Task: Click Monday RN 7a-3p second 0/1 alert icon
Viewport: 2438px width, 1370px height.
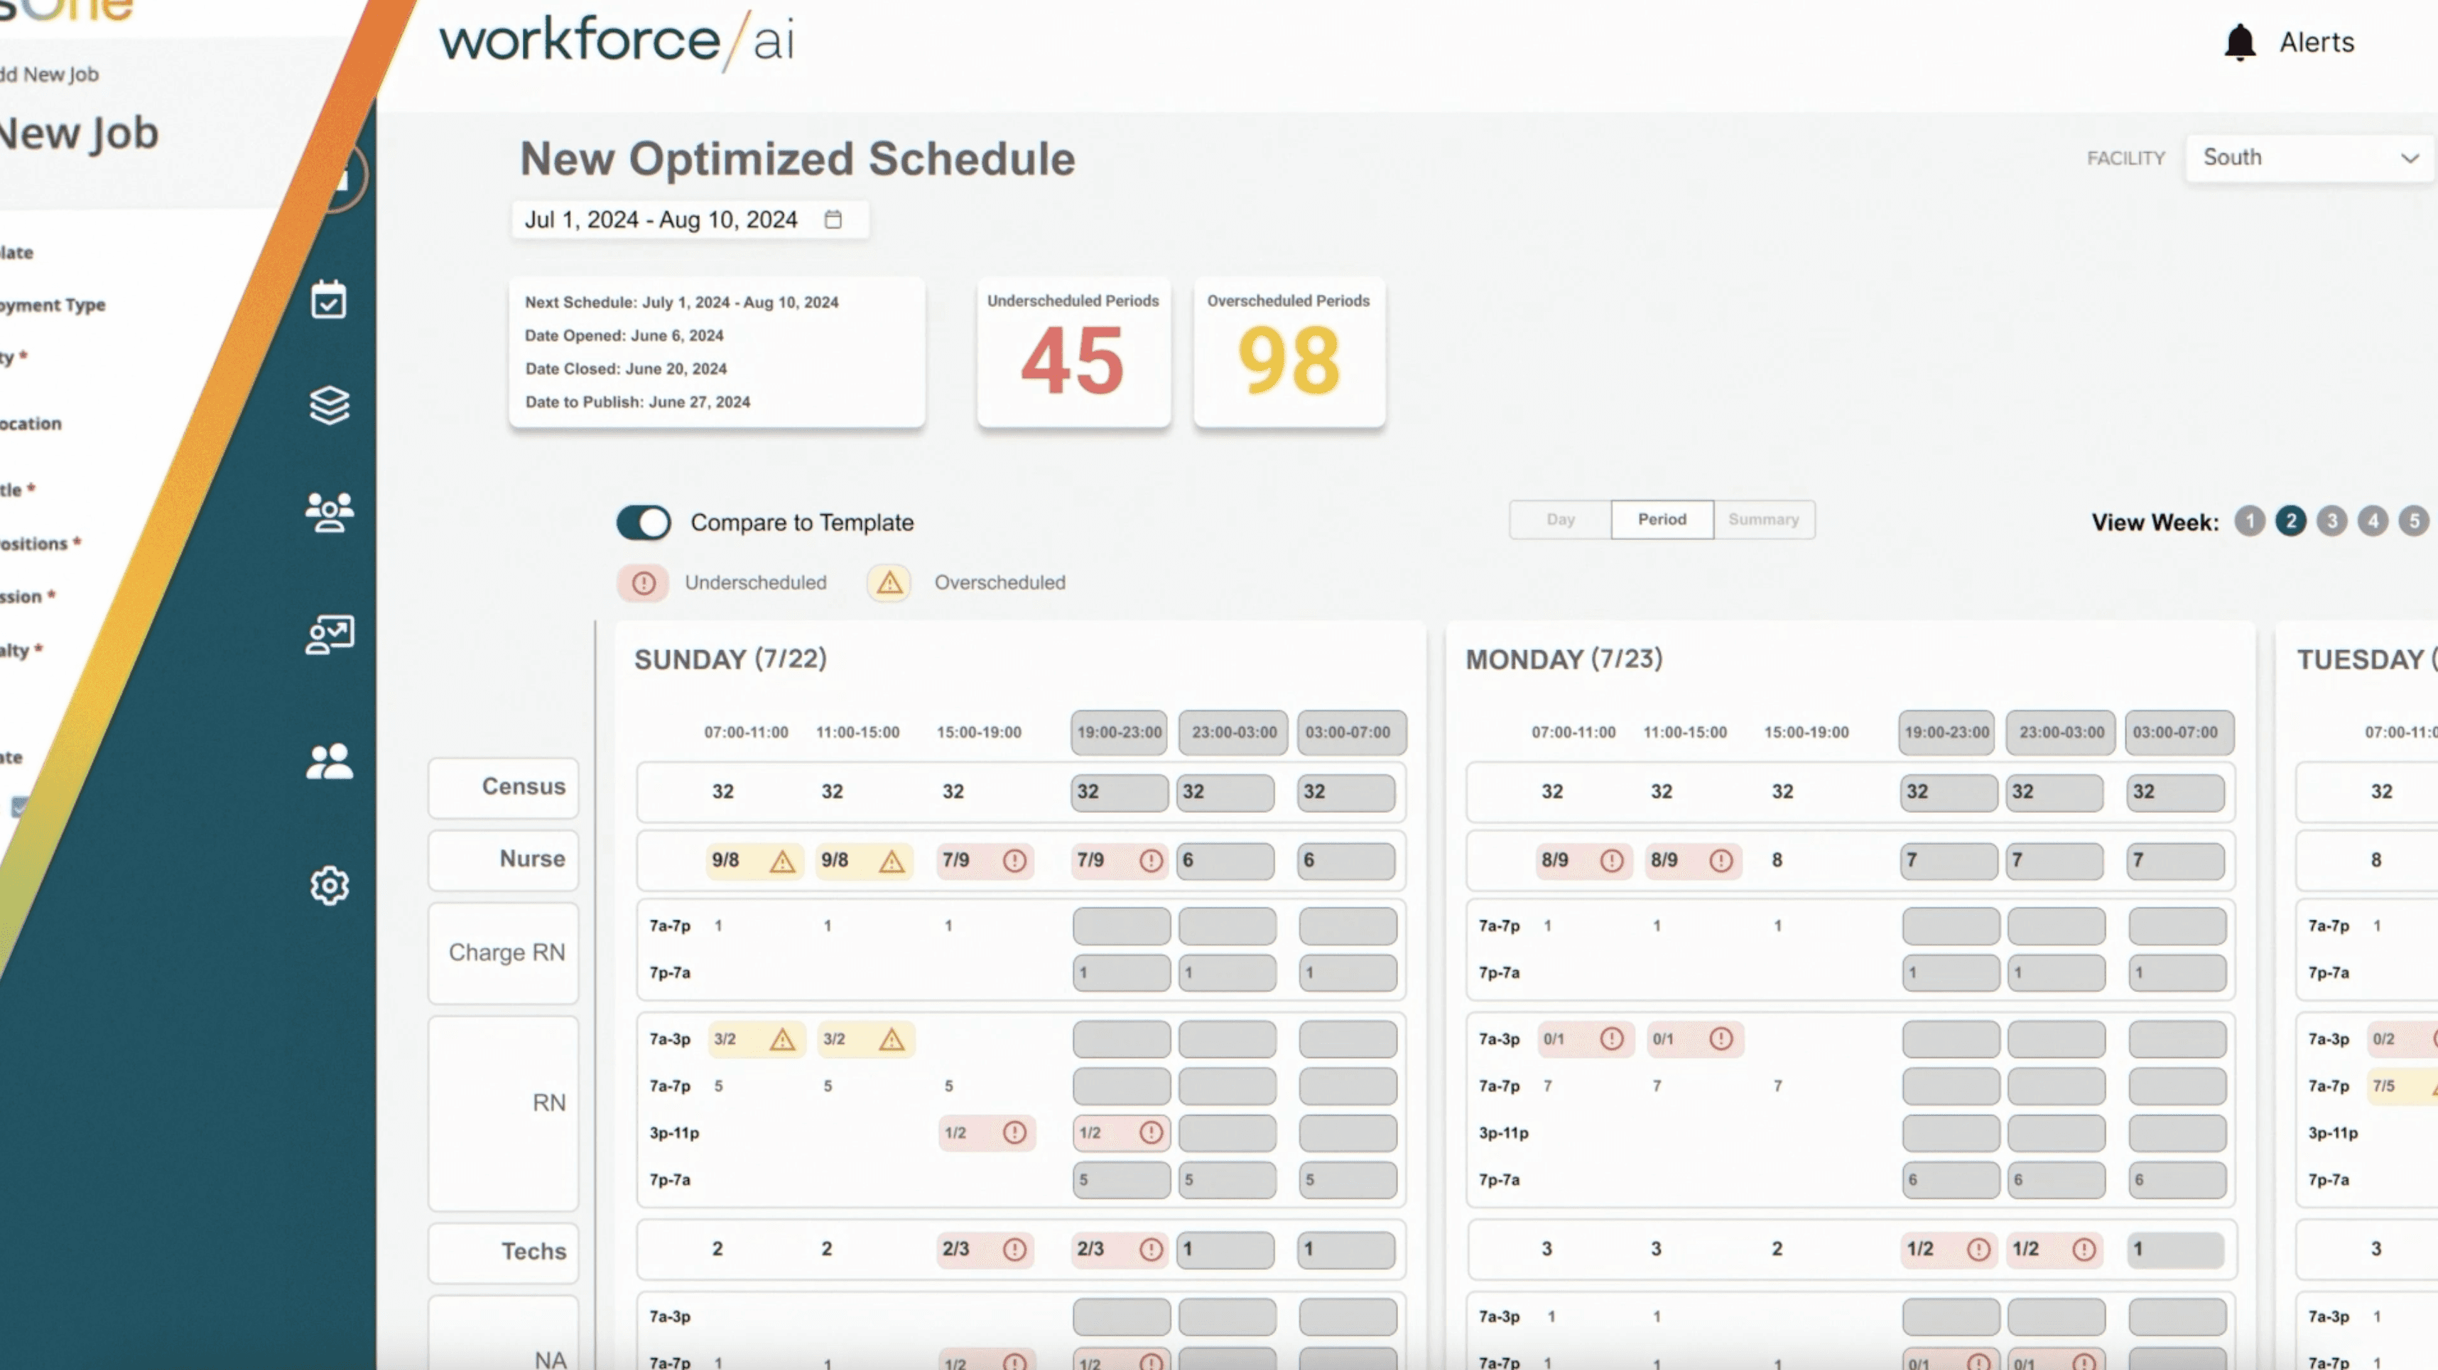Action: pos(1721,1039)
